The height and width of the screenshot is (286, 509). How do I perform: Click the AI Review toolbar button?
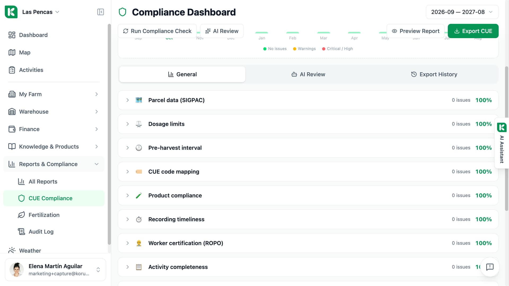[x=222, y=31]
